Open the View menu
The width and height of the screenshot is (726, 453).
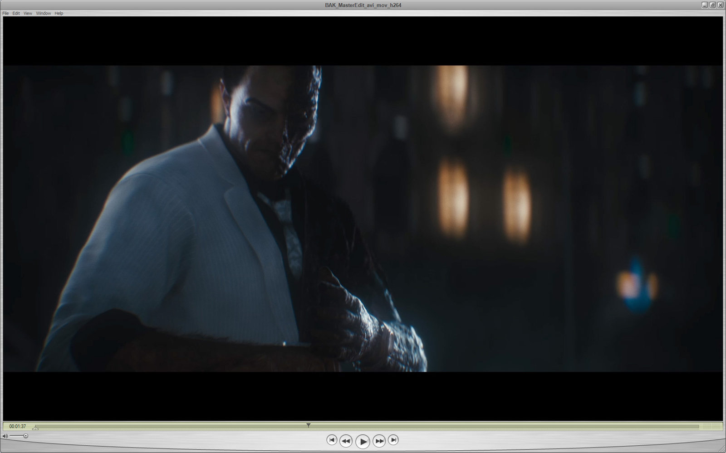(x=28, y=14)
